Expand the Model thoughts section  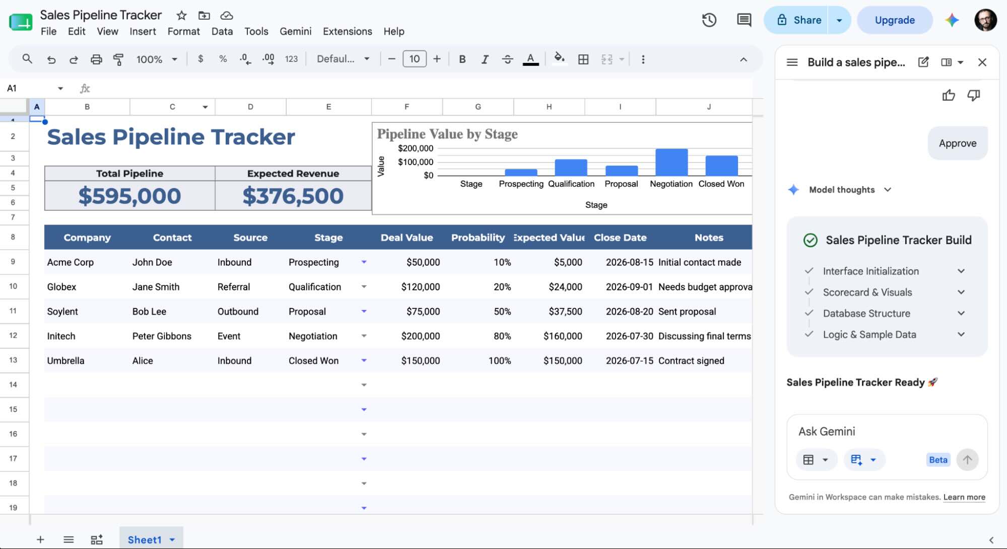[x=888, y=190]
